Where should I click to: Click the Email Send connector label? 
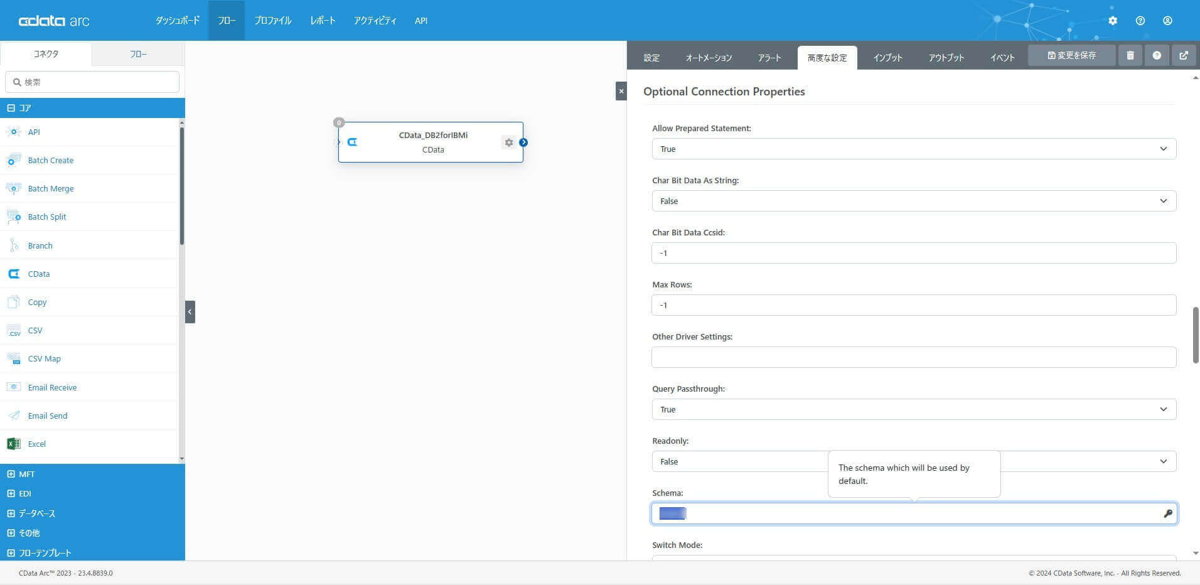pyautogui.click(x=48, y=416)
